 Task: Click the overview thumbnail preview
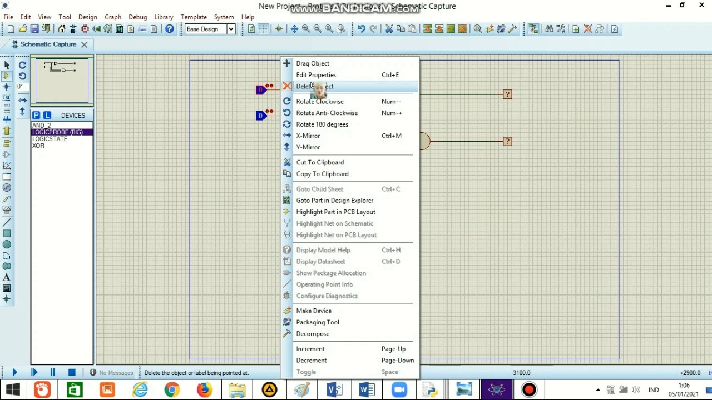point(62,81)
